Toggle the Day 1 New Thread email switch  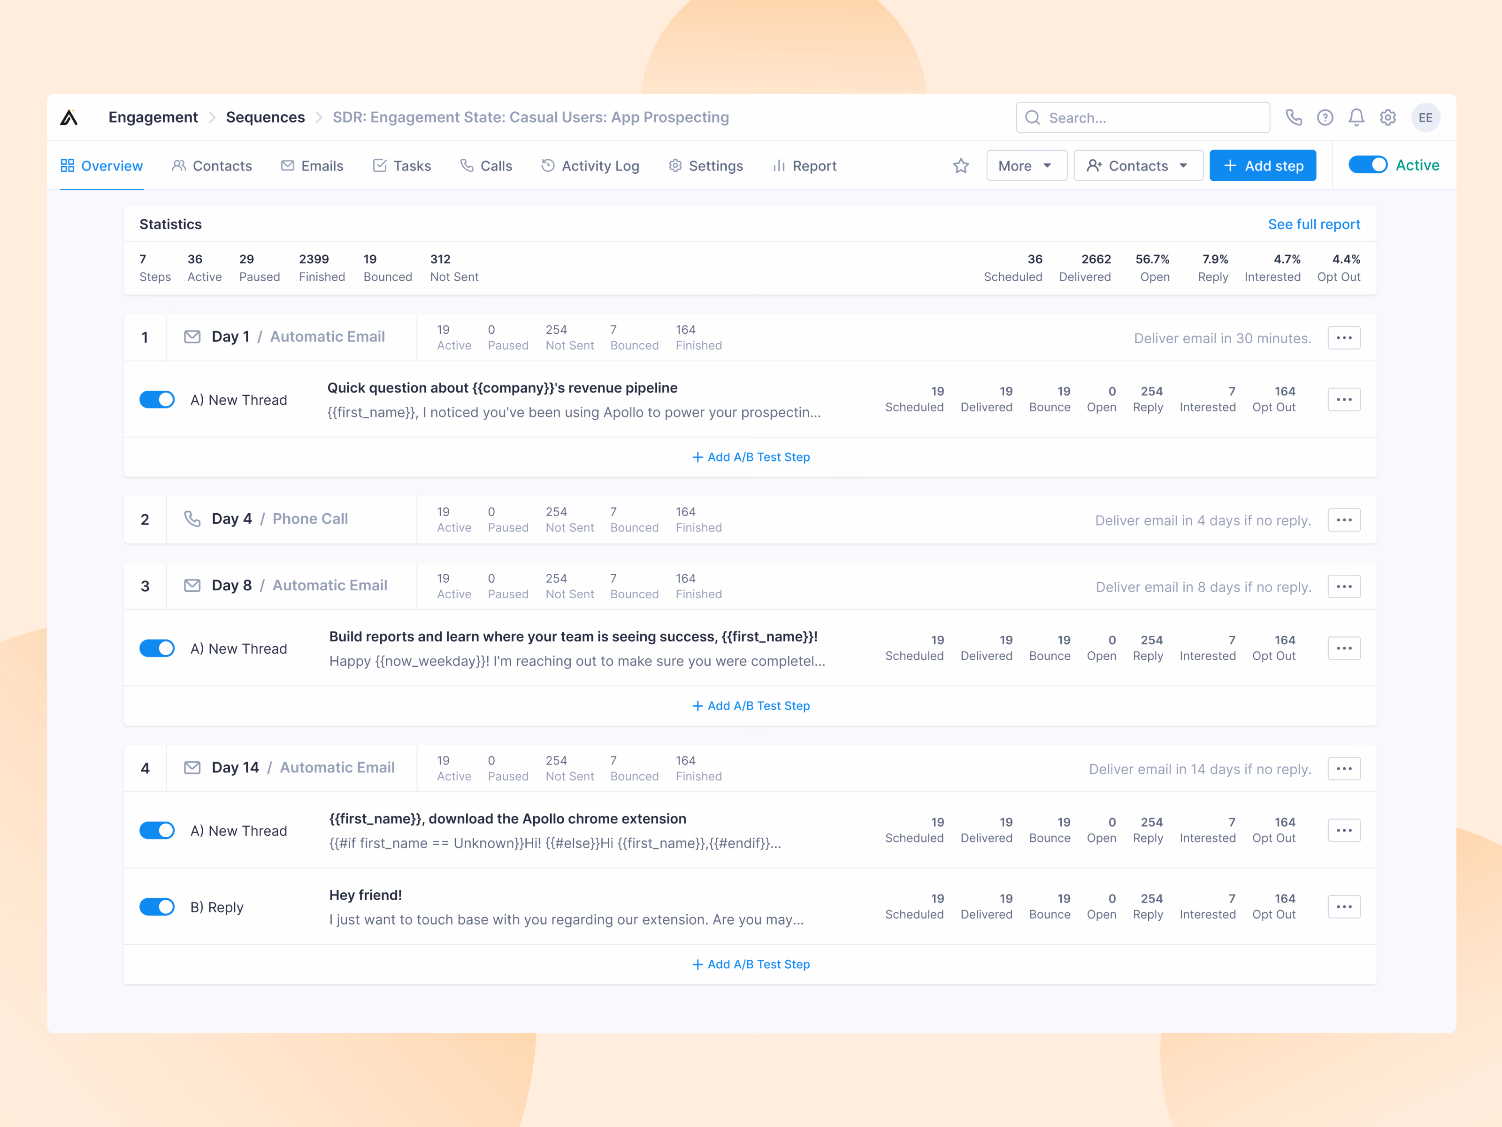pos(157,400)
